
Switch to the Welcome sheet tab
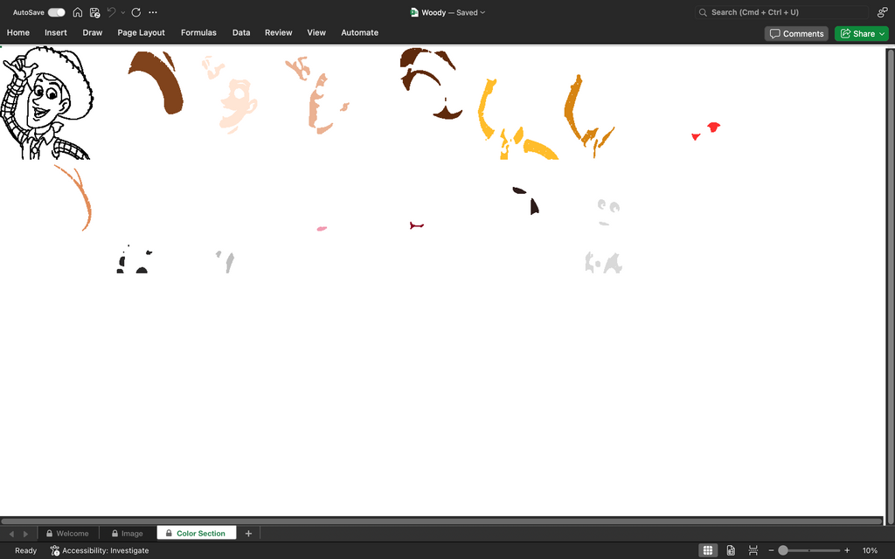pos(67,534)
